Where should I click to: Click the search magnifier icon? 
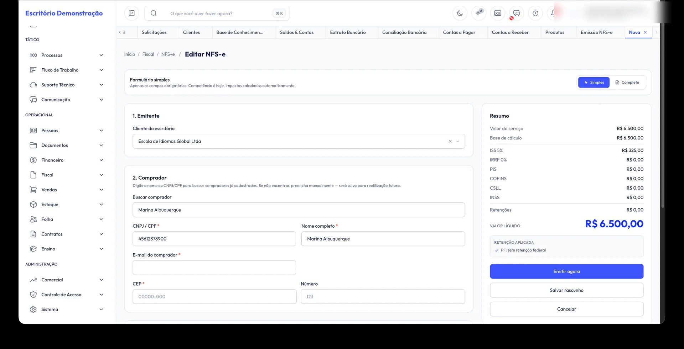click(154, 13)
